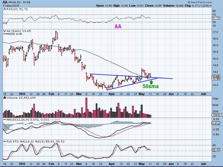Click the "Open 13.86" quote value
The image size is (223, 167).
[x=104, y=6]
